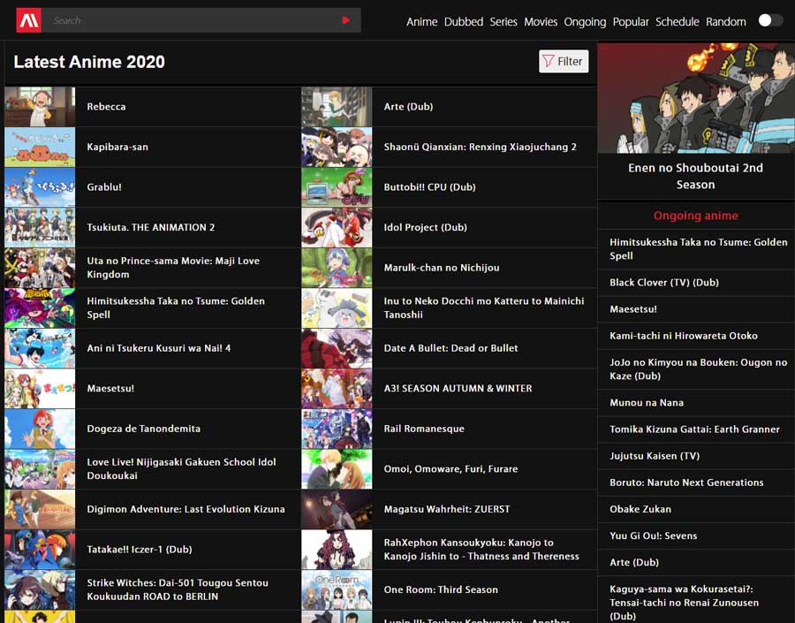Screen dimensions: 795x623
Task: Click the Ongoing anime heading
Action: pyautogui.click(x=696, y=216)
